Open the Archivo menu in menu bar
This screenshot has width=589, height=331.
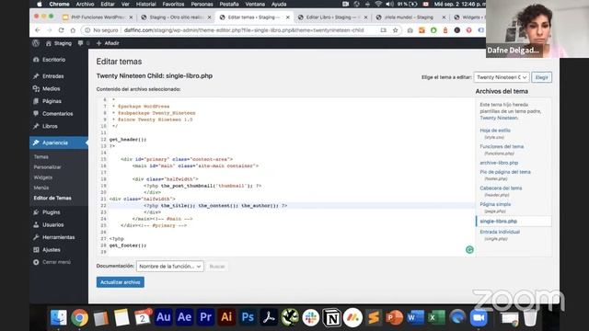(x=85, y=4)
